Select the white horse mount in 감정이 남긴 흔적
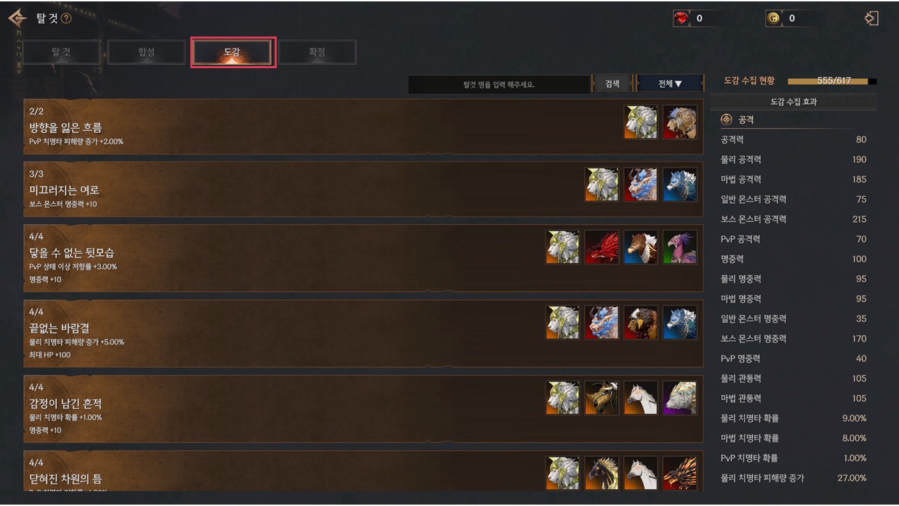 [x=641, y=398]
